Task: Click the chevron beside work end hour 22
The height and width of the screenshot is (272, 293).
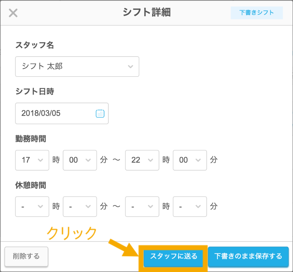Action: point(150,160)
